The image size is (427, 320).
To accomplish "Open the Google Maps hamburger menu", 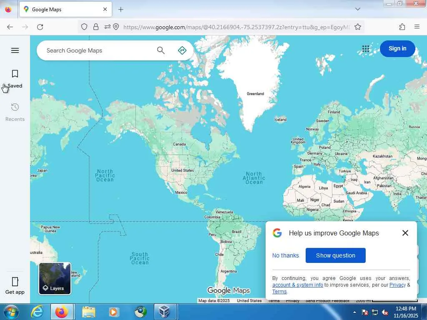I will click(15, 50).
